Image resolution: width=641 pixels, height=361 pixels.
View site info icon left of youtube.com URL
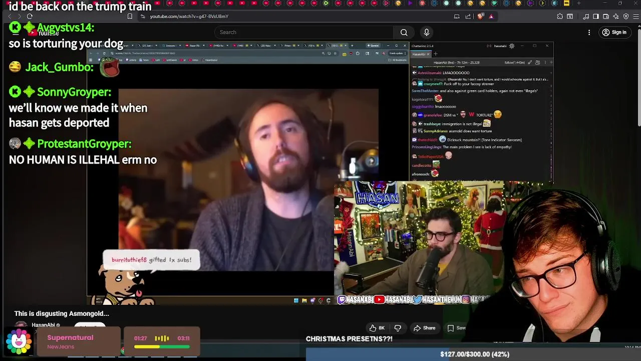143,16
